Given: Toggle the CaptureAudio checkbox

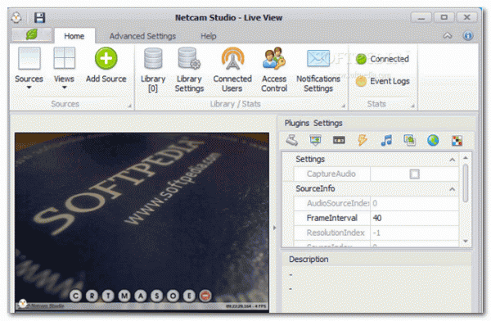Looking at the screenshot, I should (415, 174).
